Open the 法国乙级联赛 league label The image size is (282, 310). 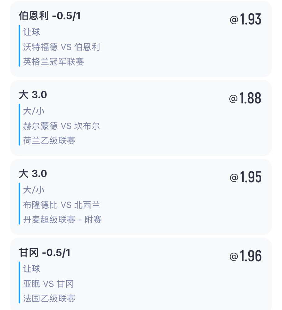[x=49, y=298]
